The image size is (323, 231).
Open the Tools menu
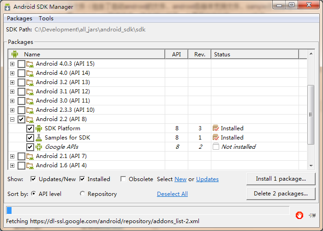coord(46,18)
